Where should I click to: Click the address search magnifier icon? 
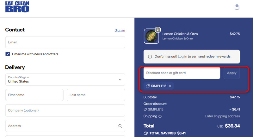point(120,126)
